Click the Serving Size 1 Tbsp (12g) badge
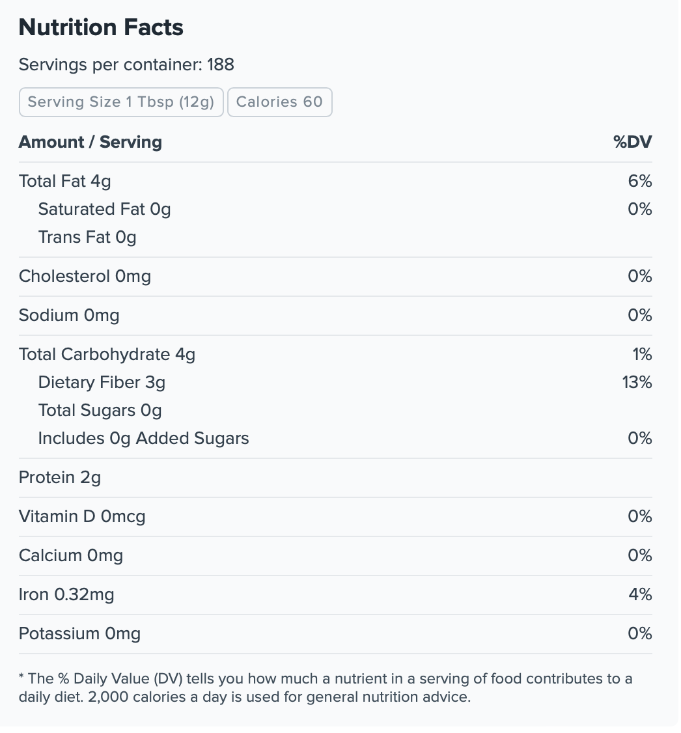Screen dimensions: 681x733 click(x=121, y=102)
